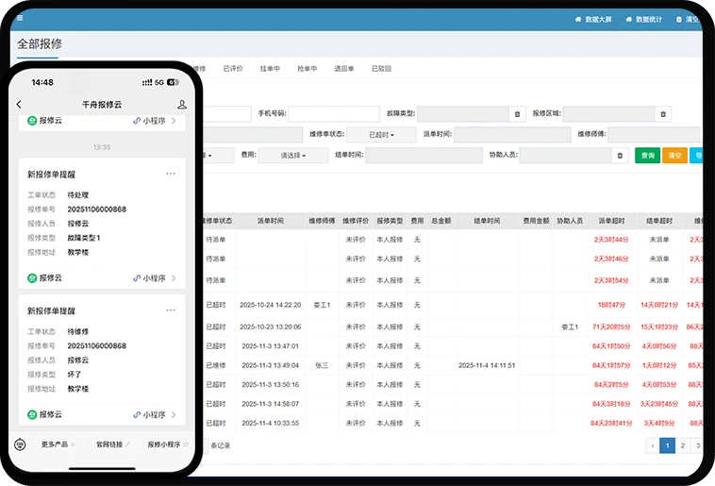This screenshot has height=486, width=715.
Task: Expand the 费用 dropdown showing 请选择
Action: [x=293, y=156]
